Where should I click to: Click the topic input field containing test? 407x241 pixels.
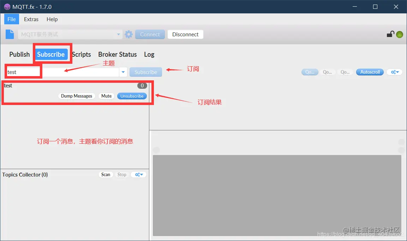tap(62, 72)
